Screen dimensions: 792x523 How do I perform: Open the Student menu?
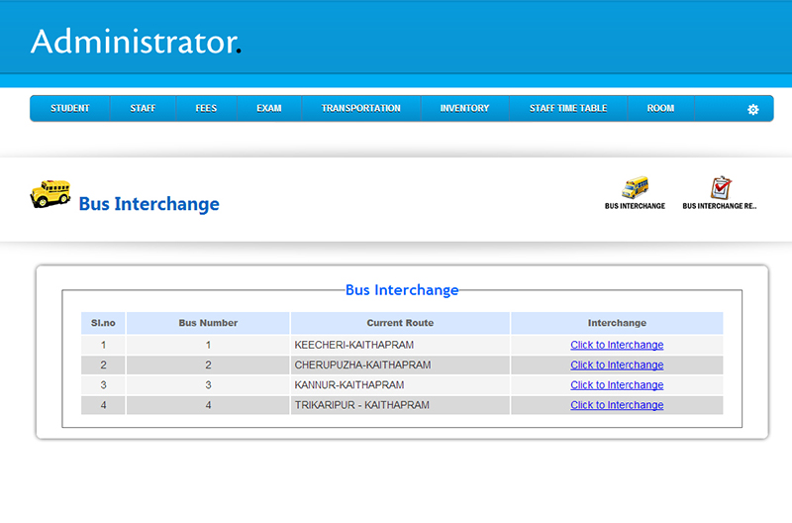(x=70, y=108)
